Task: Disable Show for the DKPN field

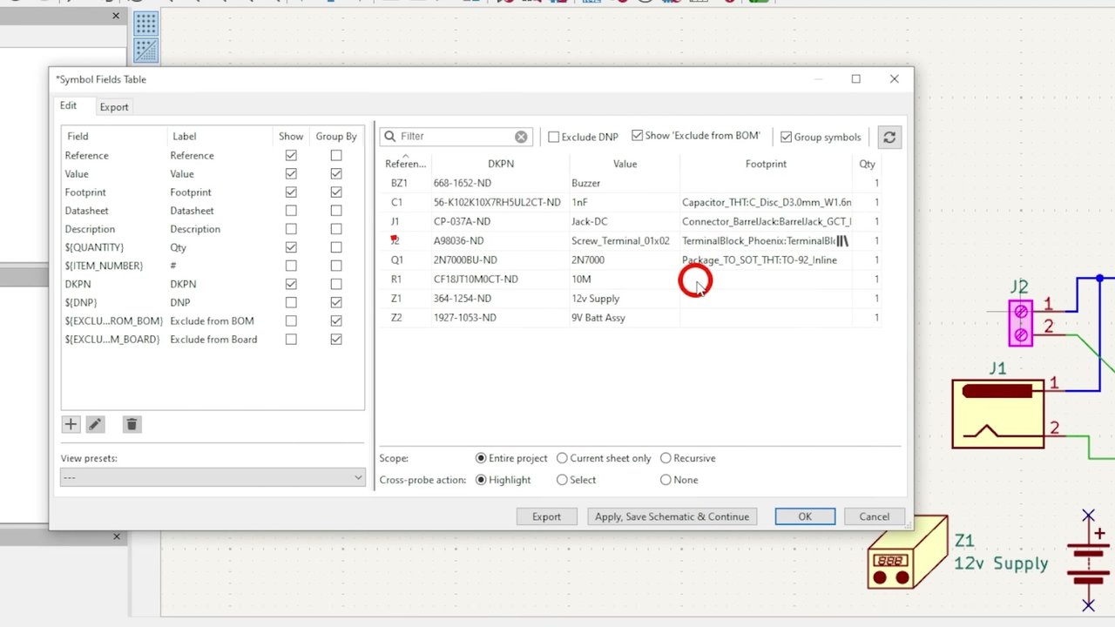Action: point(291,284)
